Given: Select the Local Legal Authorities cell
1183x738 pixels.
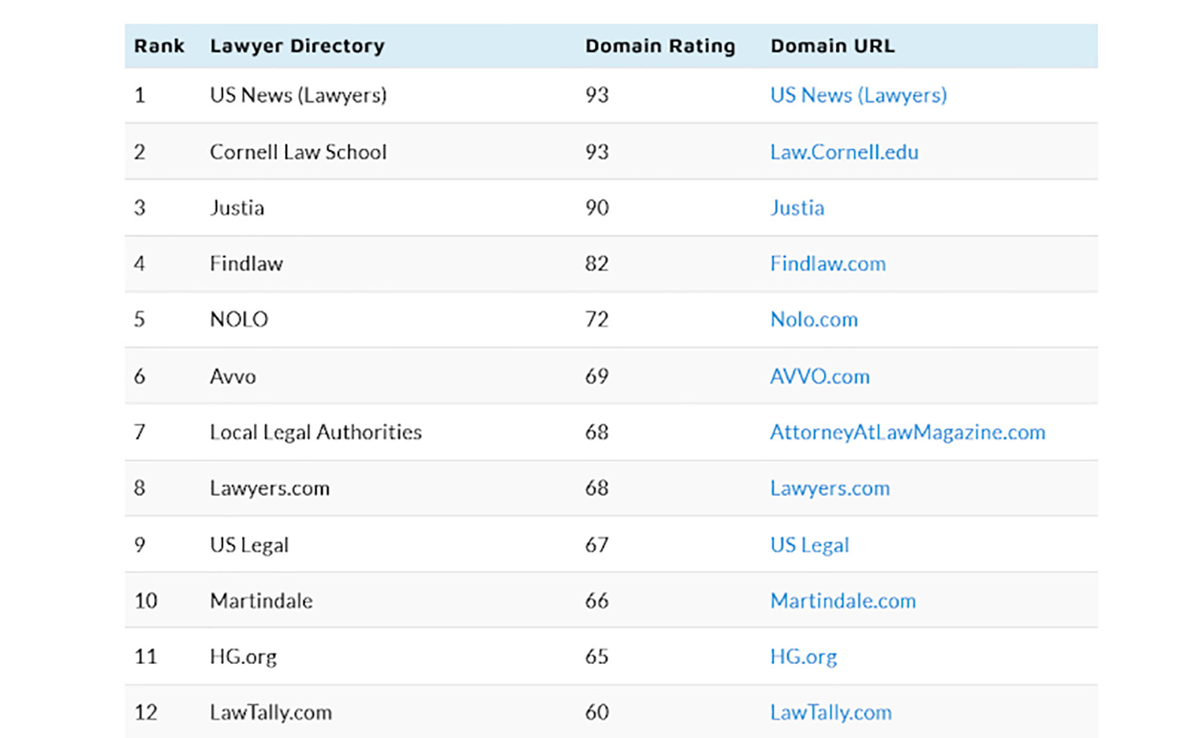Looking at the screenshot, I should coord(315,433).
